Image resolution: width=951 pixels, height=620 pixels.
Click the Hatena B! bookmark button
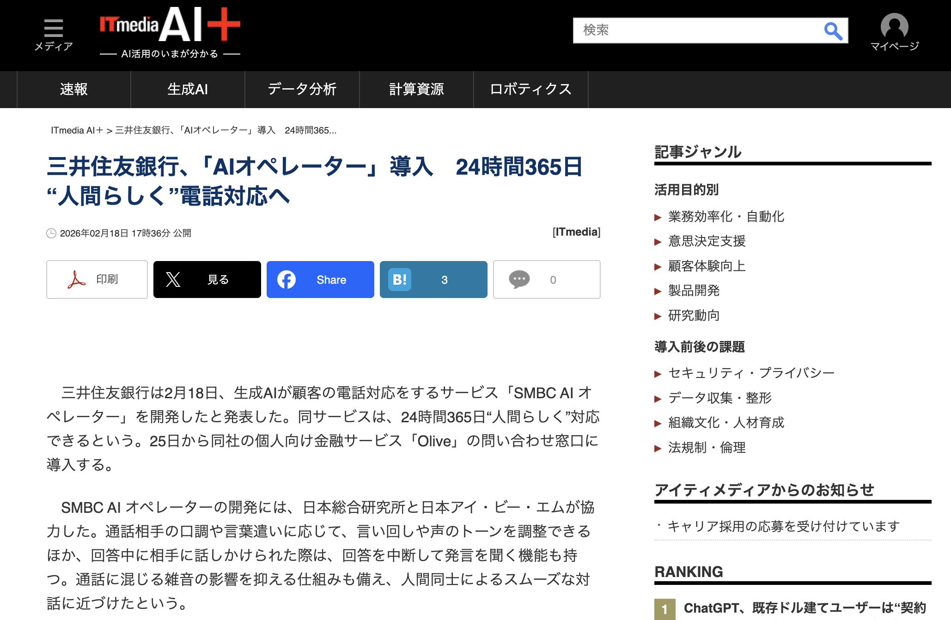433,280
